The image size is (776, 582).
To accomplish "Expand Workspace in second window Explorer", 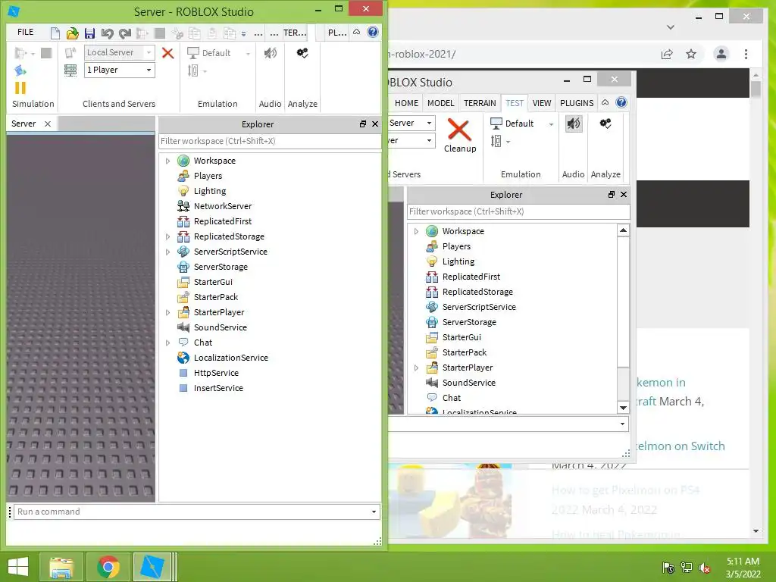I will pyautogui.click(x=416, y=232).
